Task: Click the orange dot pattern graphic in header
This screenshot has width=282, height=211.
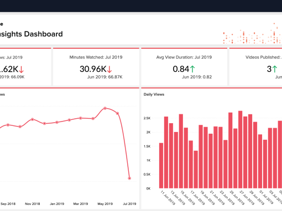Action: click(x=252, y=33)
